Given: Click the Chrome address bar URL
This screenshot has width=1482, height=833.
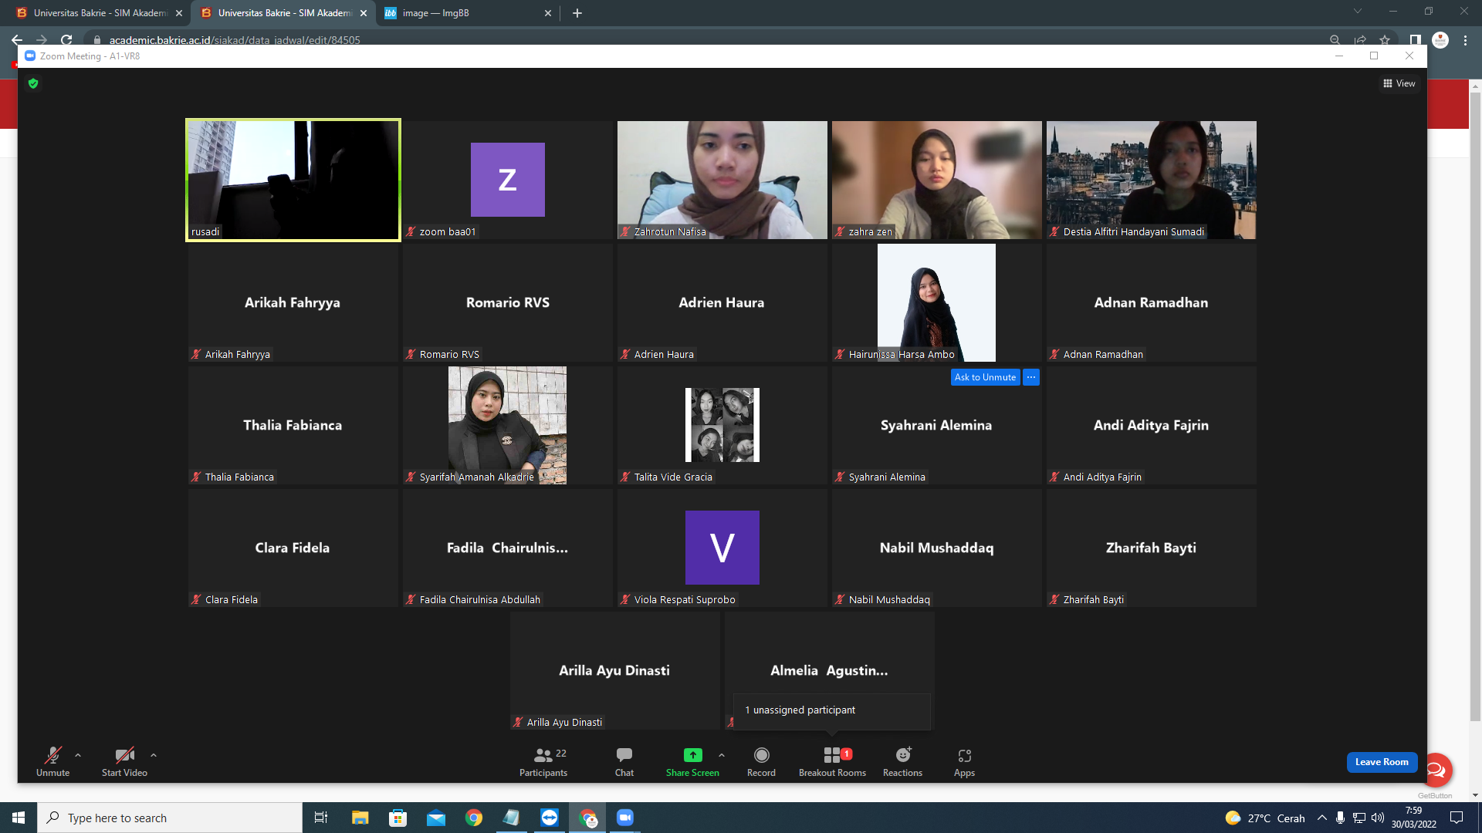Looking at the screenshot, I should [235, 40].
